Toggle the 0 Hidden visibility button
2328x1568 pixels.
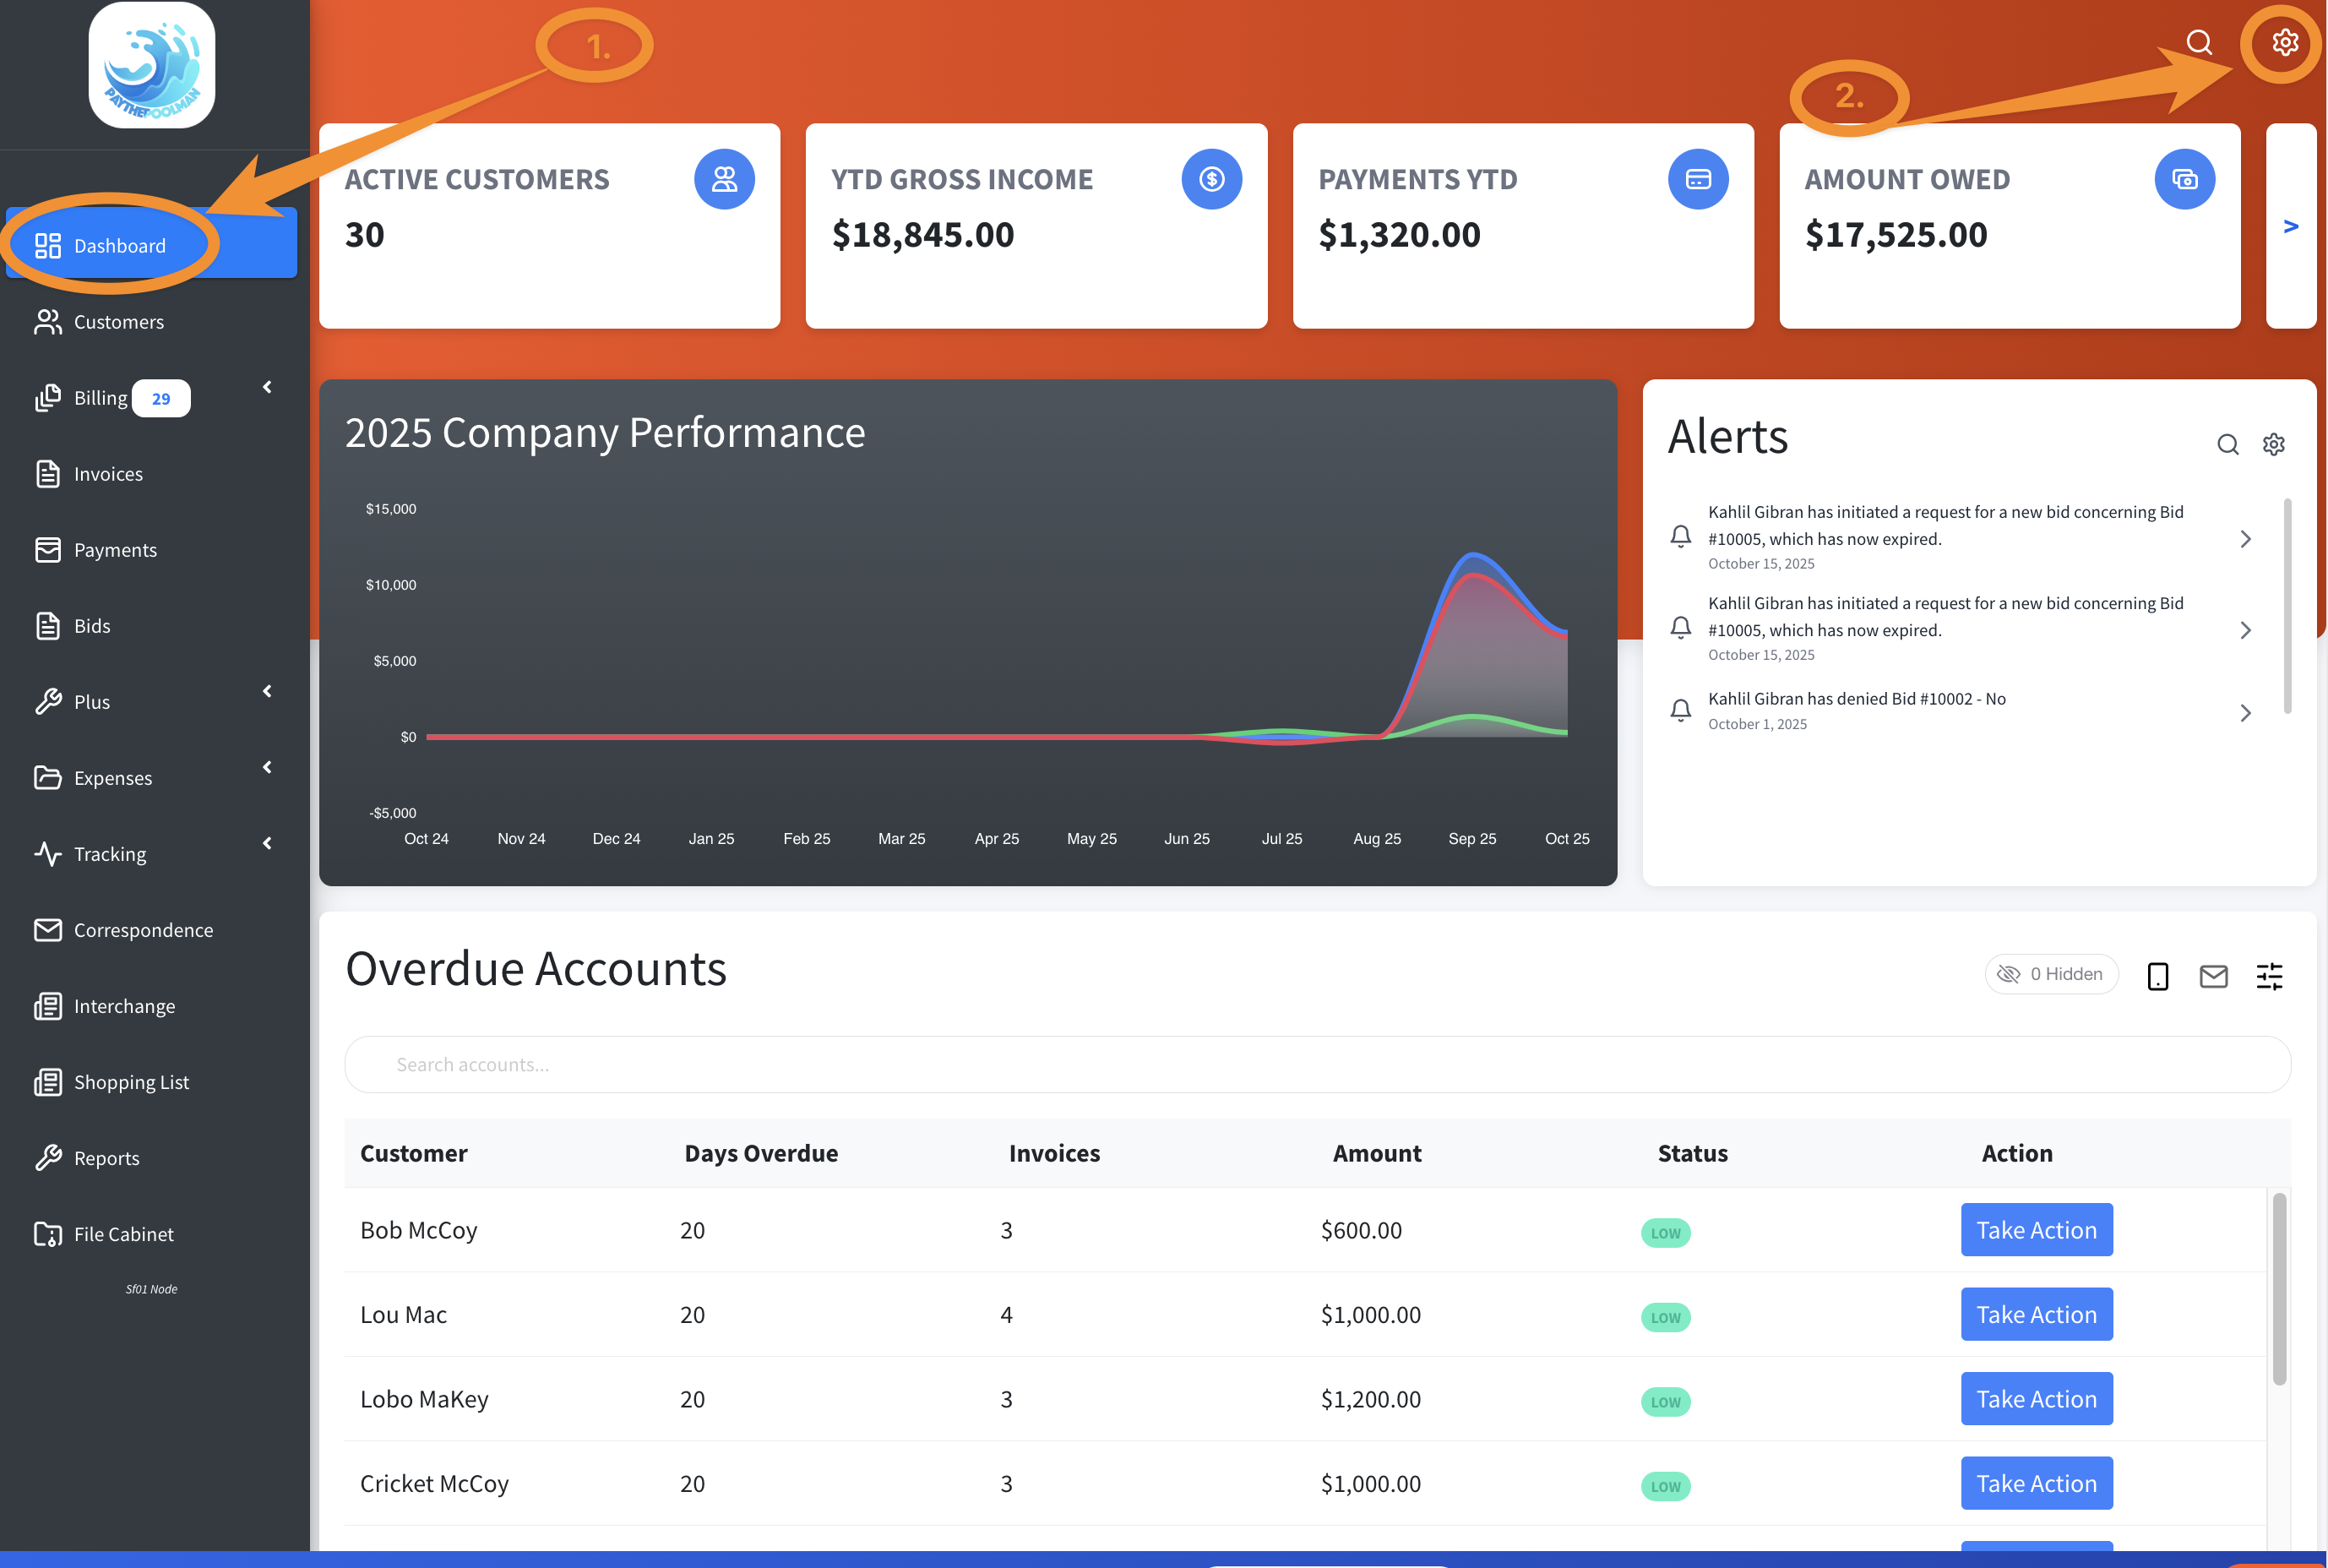(x=2050, y=974)
